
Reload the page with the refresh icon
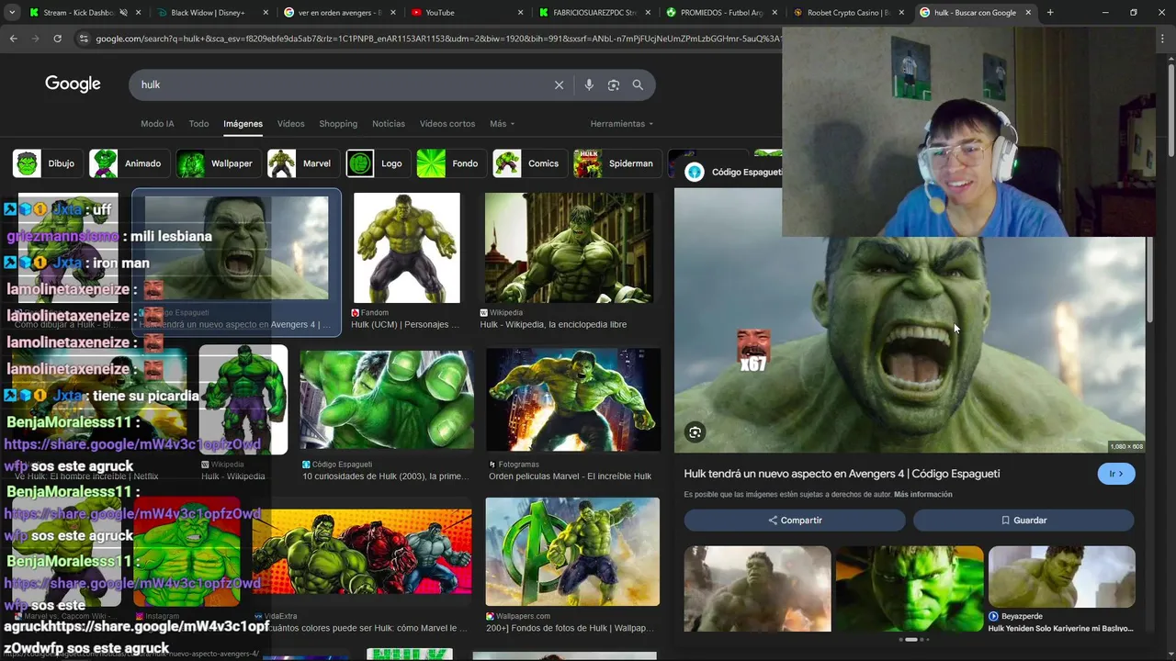point(57,39)
